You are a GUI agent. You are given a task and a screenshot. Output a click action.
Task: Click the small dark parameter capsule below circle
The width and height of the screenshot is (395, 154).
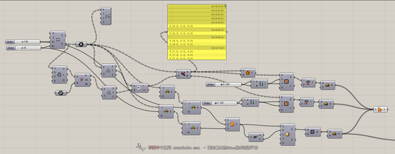(x=61, y=93)
